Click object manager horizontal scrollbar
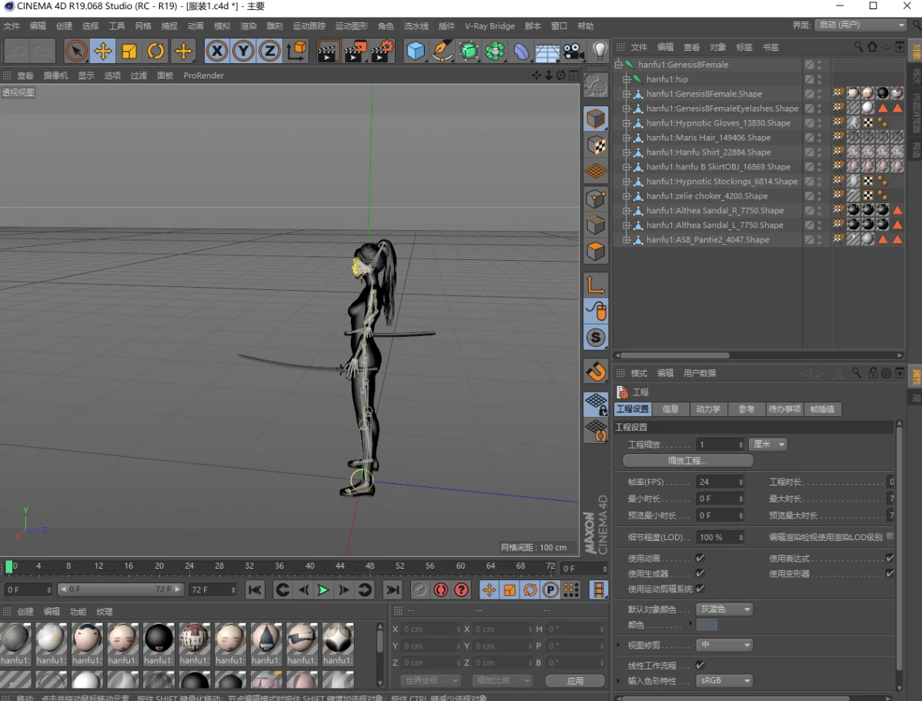 tap(675, 356)
